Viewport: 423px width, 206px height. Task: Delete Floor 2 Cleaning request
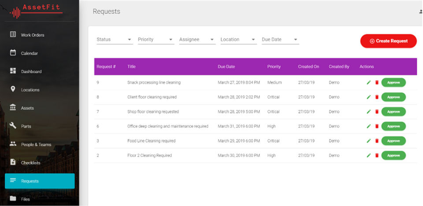click(x=377, y=155)
